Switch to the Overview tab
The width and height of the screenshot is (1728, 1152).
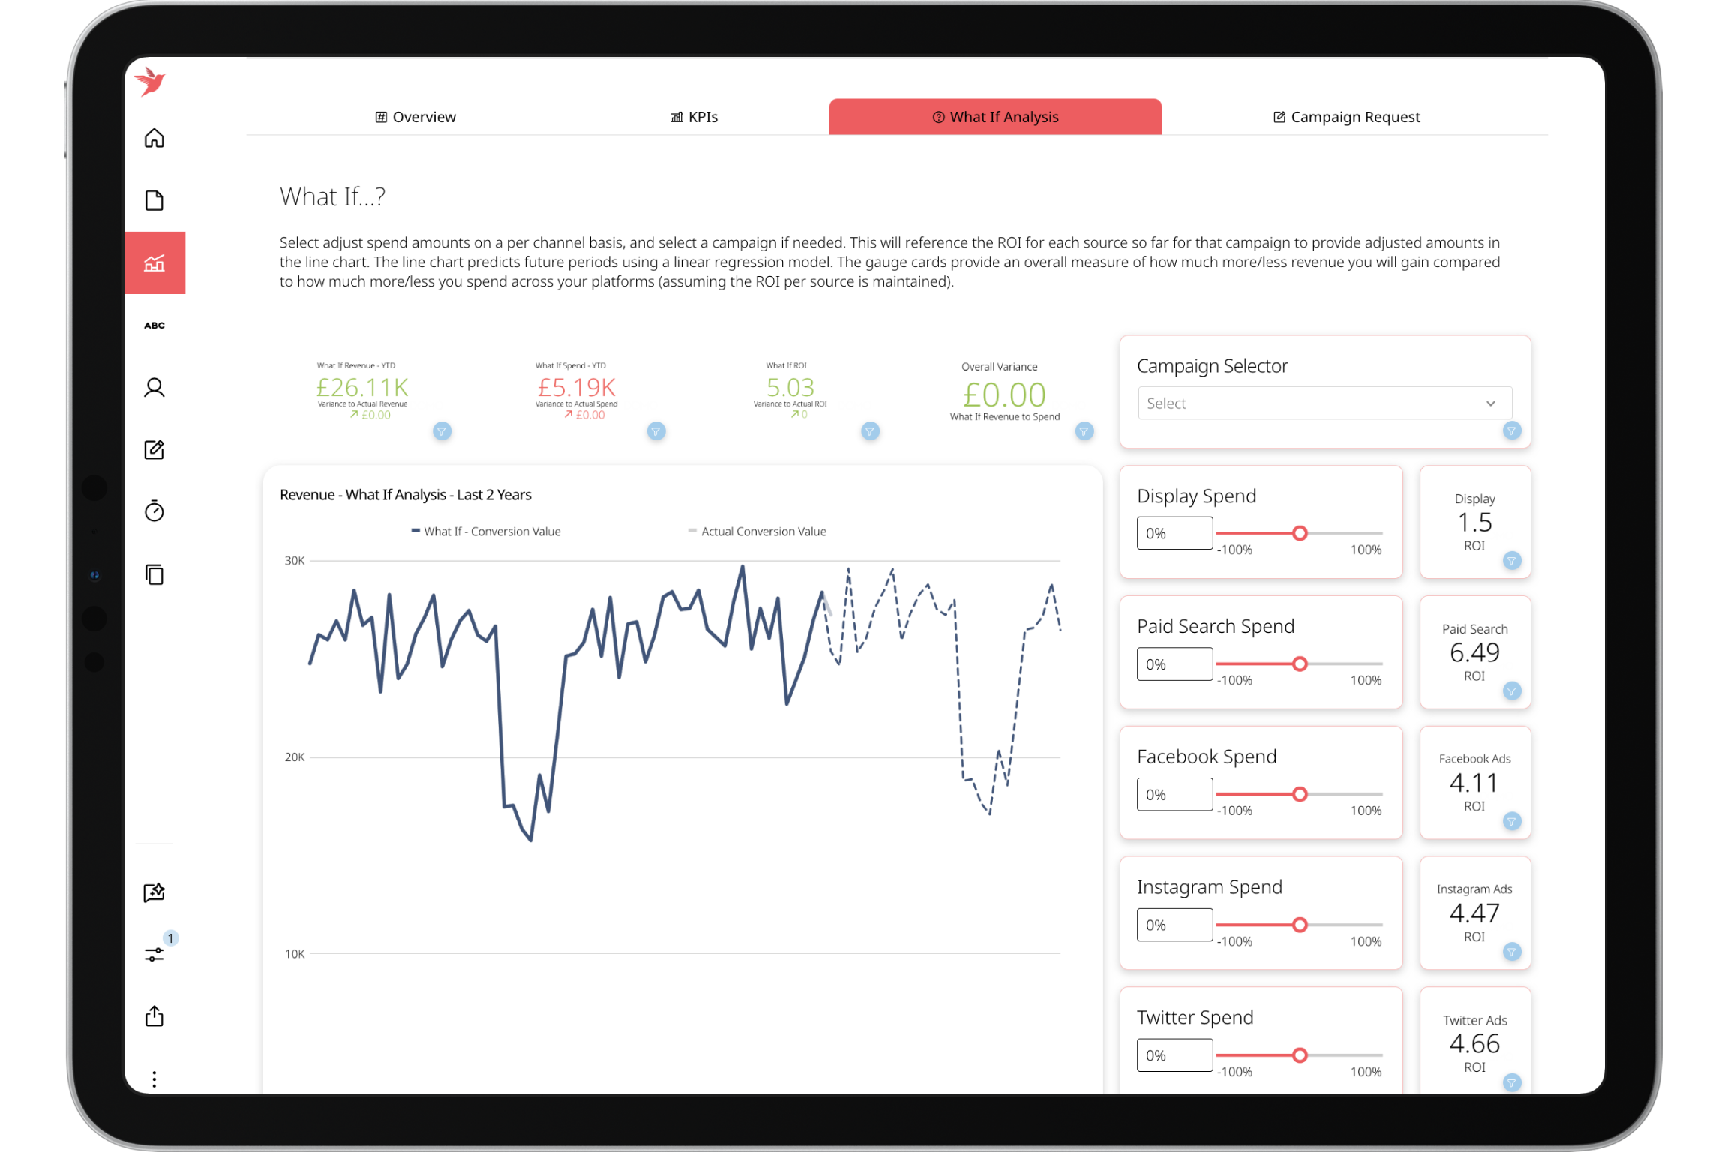(x=415, y=117)
